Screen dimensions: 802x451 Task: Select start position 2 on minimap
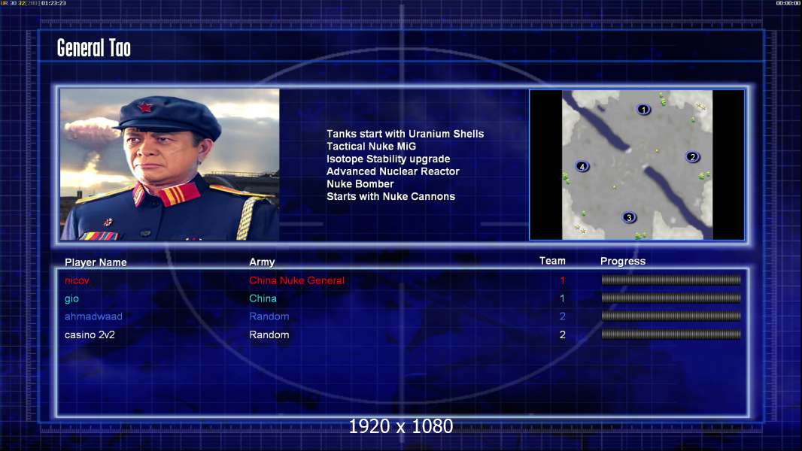(693, 157)
